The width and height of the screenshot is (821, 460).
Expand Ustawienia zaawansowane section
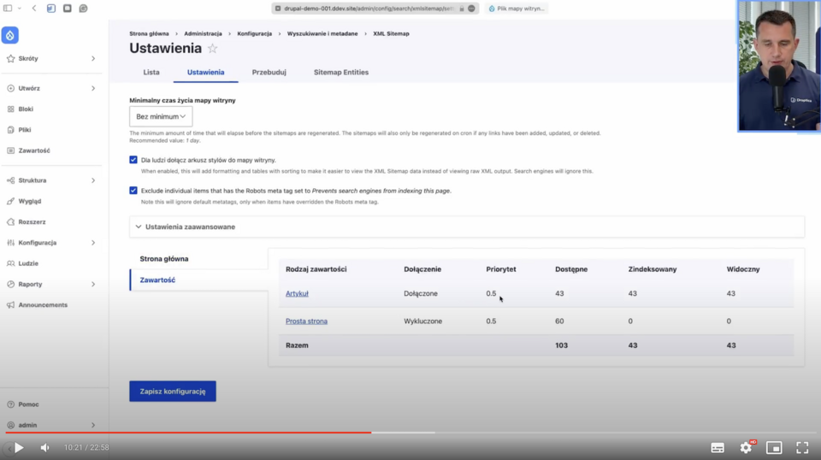(x=190, y=227)
